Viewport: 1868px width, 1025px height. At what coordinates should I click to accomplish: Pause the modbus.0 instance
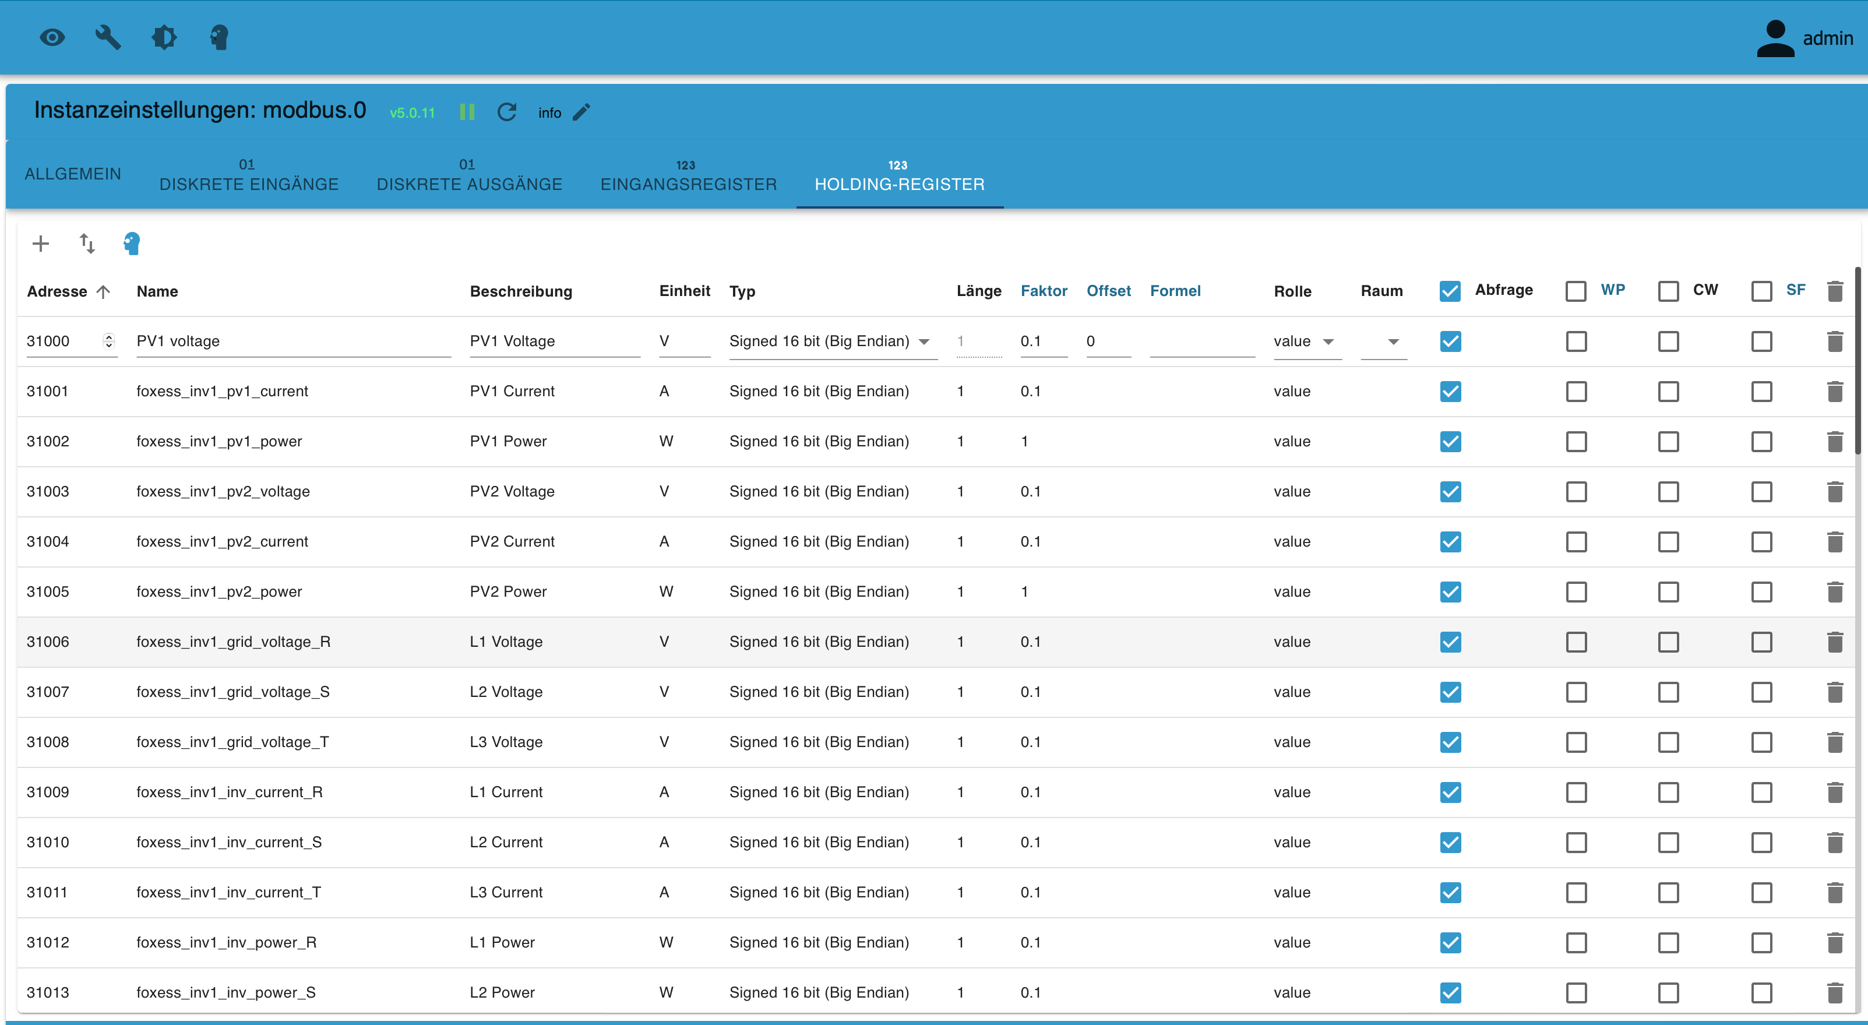point(467,112)
